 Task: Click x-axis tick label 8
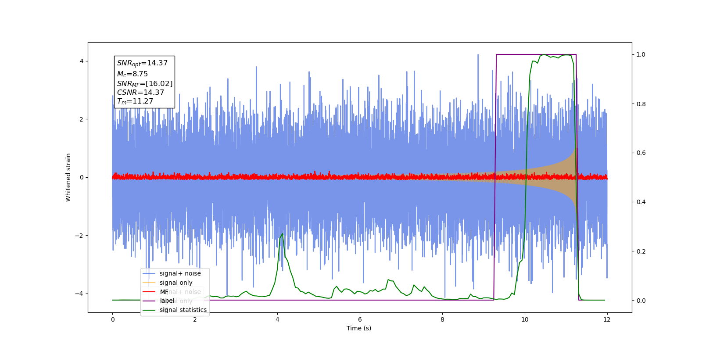442,319
